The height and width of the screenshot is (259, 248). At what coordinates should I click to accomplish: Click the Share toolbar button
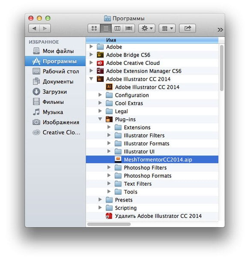pos(187,28)
